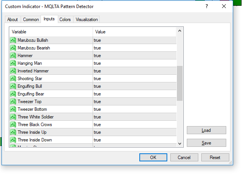Click the icon beside Three White Soldier

[13, 117]
